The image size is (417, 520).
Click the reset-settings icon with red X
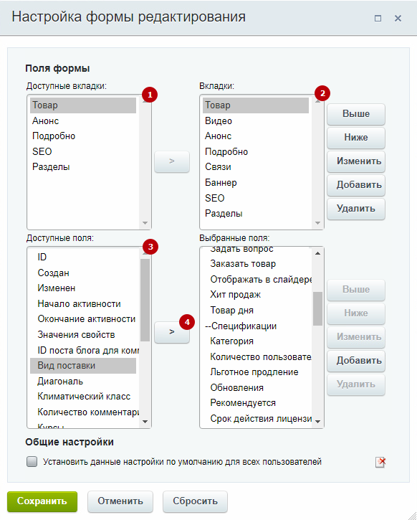[x=380, y=462]
